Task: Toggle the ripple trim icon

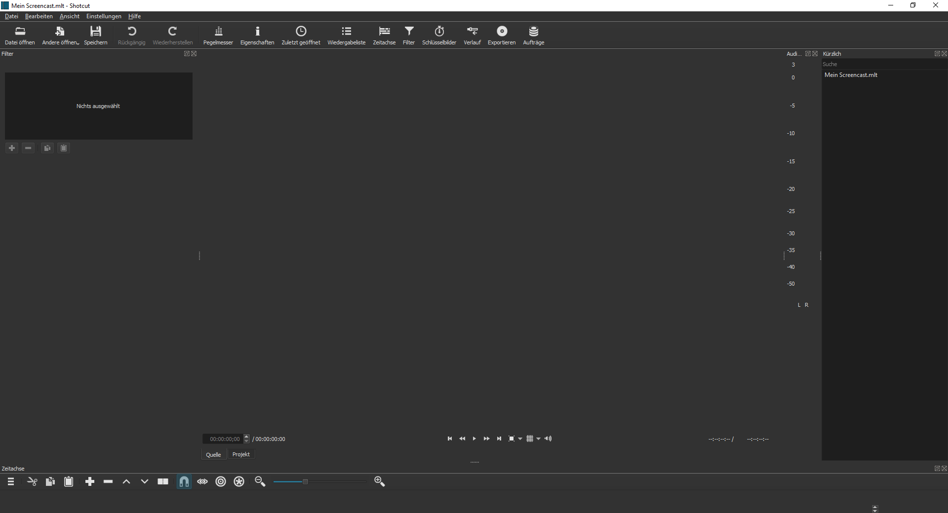Action: (221, 482)
